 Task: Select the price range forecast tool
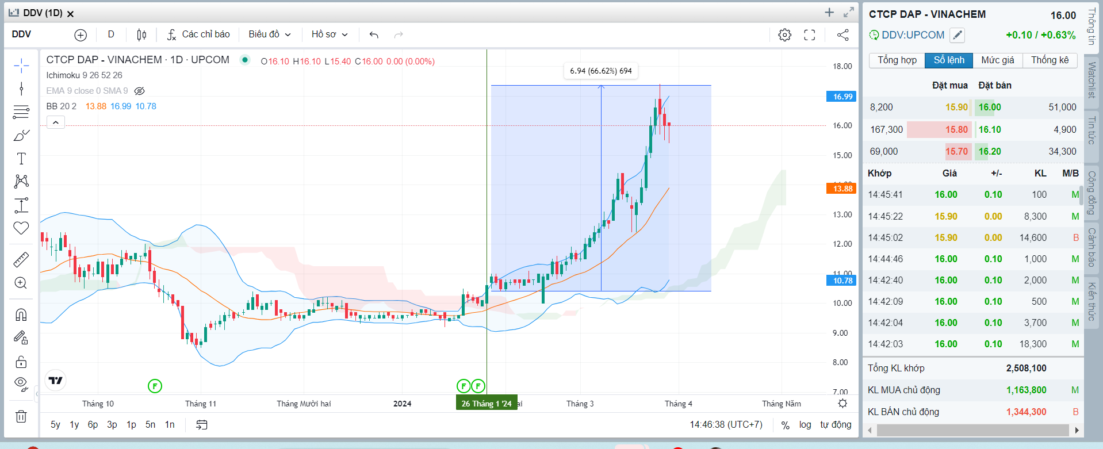point(21,205)
